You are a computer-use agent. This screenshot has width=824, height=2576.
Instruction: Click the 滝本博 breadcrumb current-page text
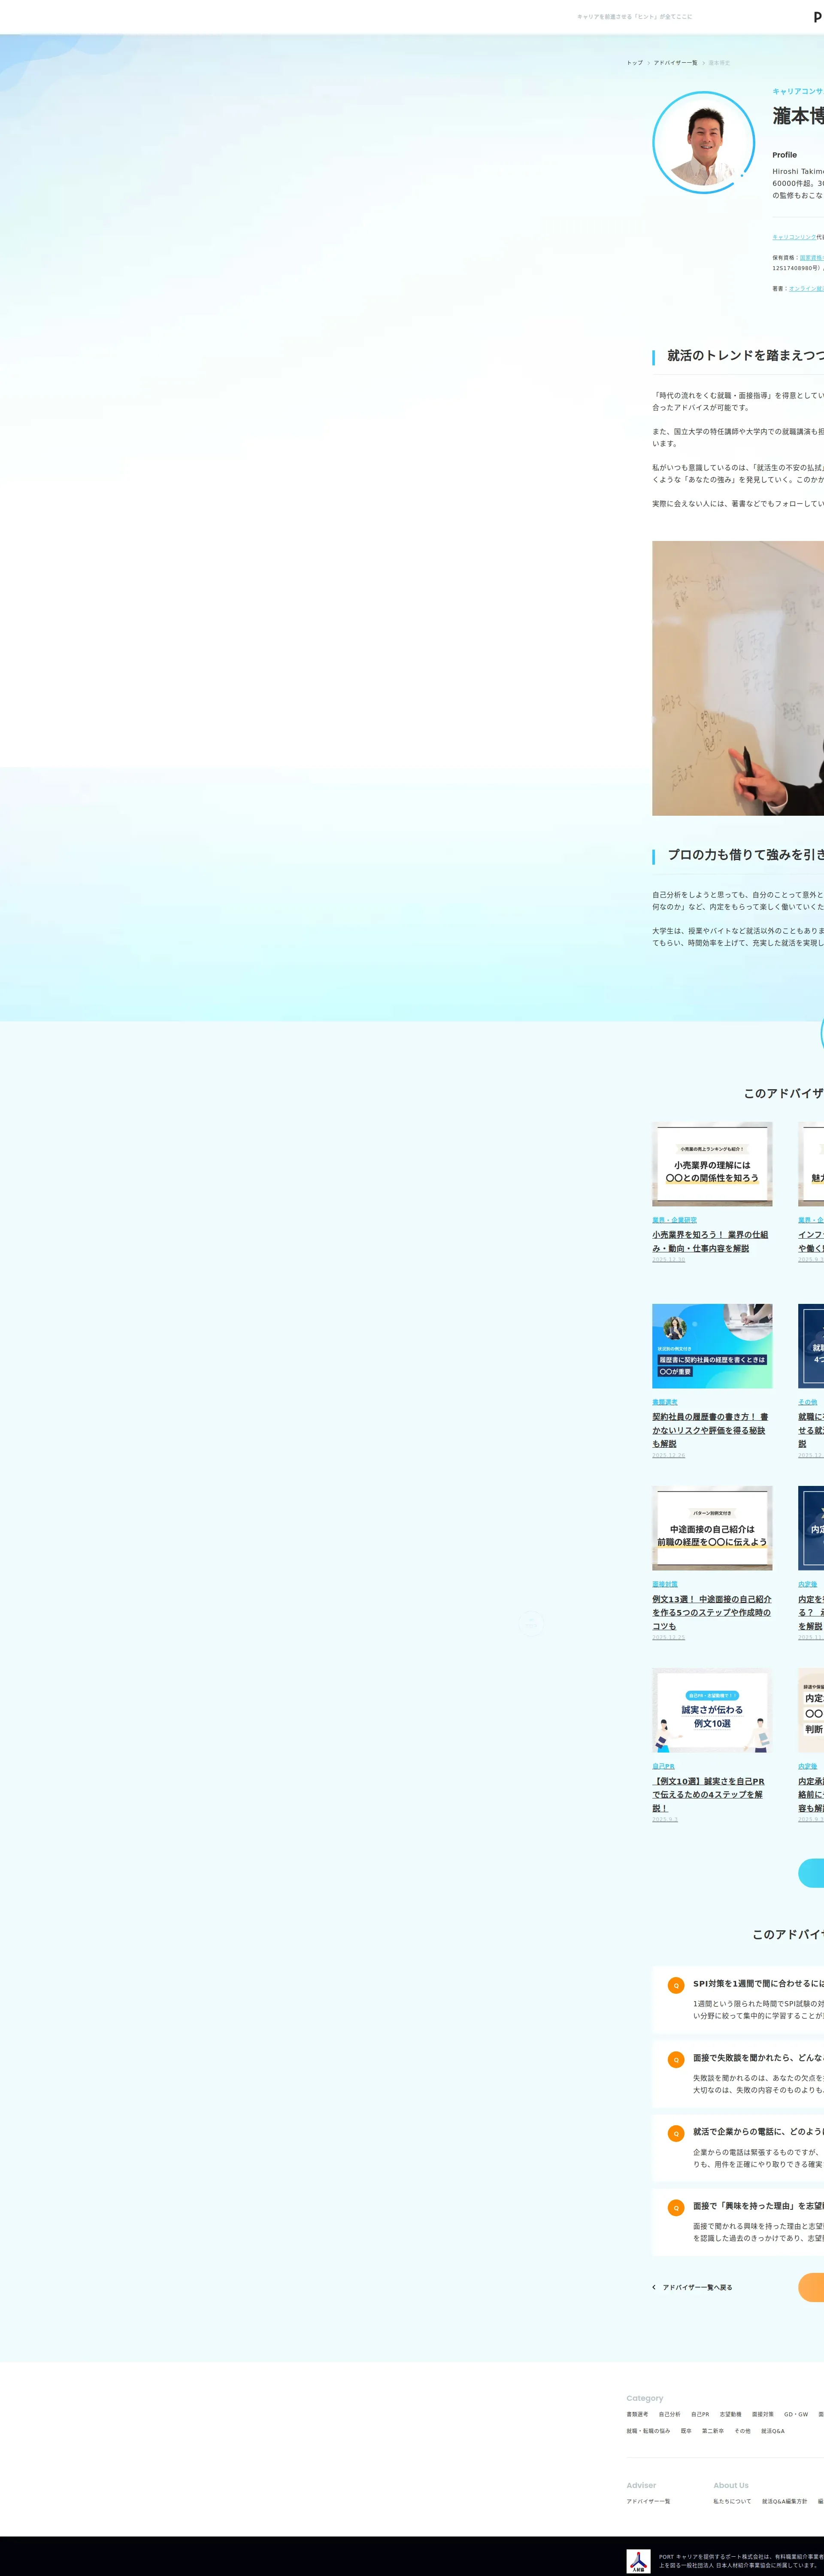(x=719, y=63)
